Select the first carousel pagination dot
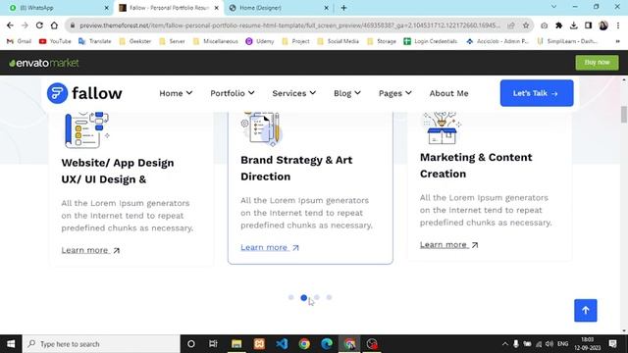Image resolution: width=628 pixels, height=353 pixels. (291, 297)
